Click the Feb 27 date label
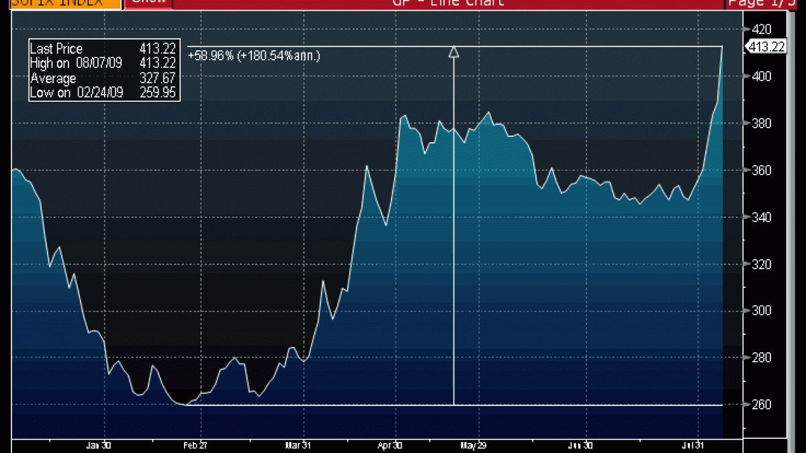Screen dimensions: 806x453 coord(195,446)
